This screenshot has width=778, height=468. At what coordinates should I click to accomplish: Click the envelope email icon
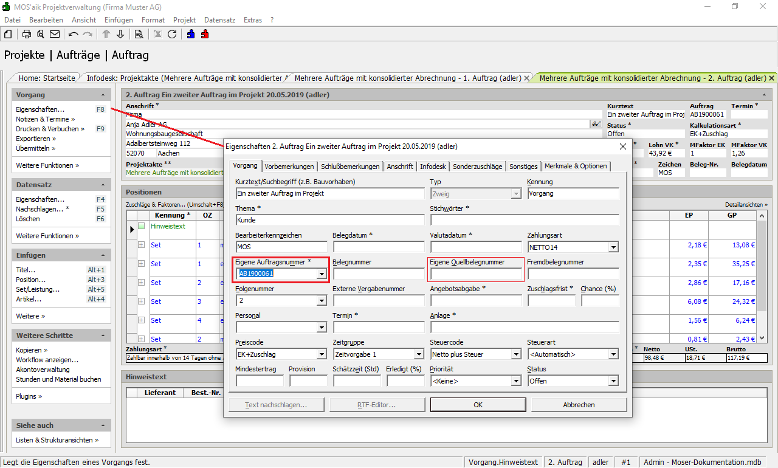pyautogui.click(x=55, y=34)
